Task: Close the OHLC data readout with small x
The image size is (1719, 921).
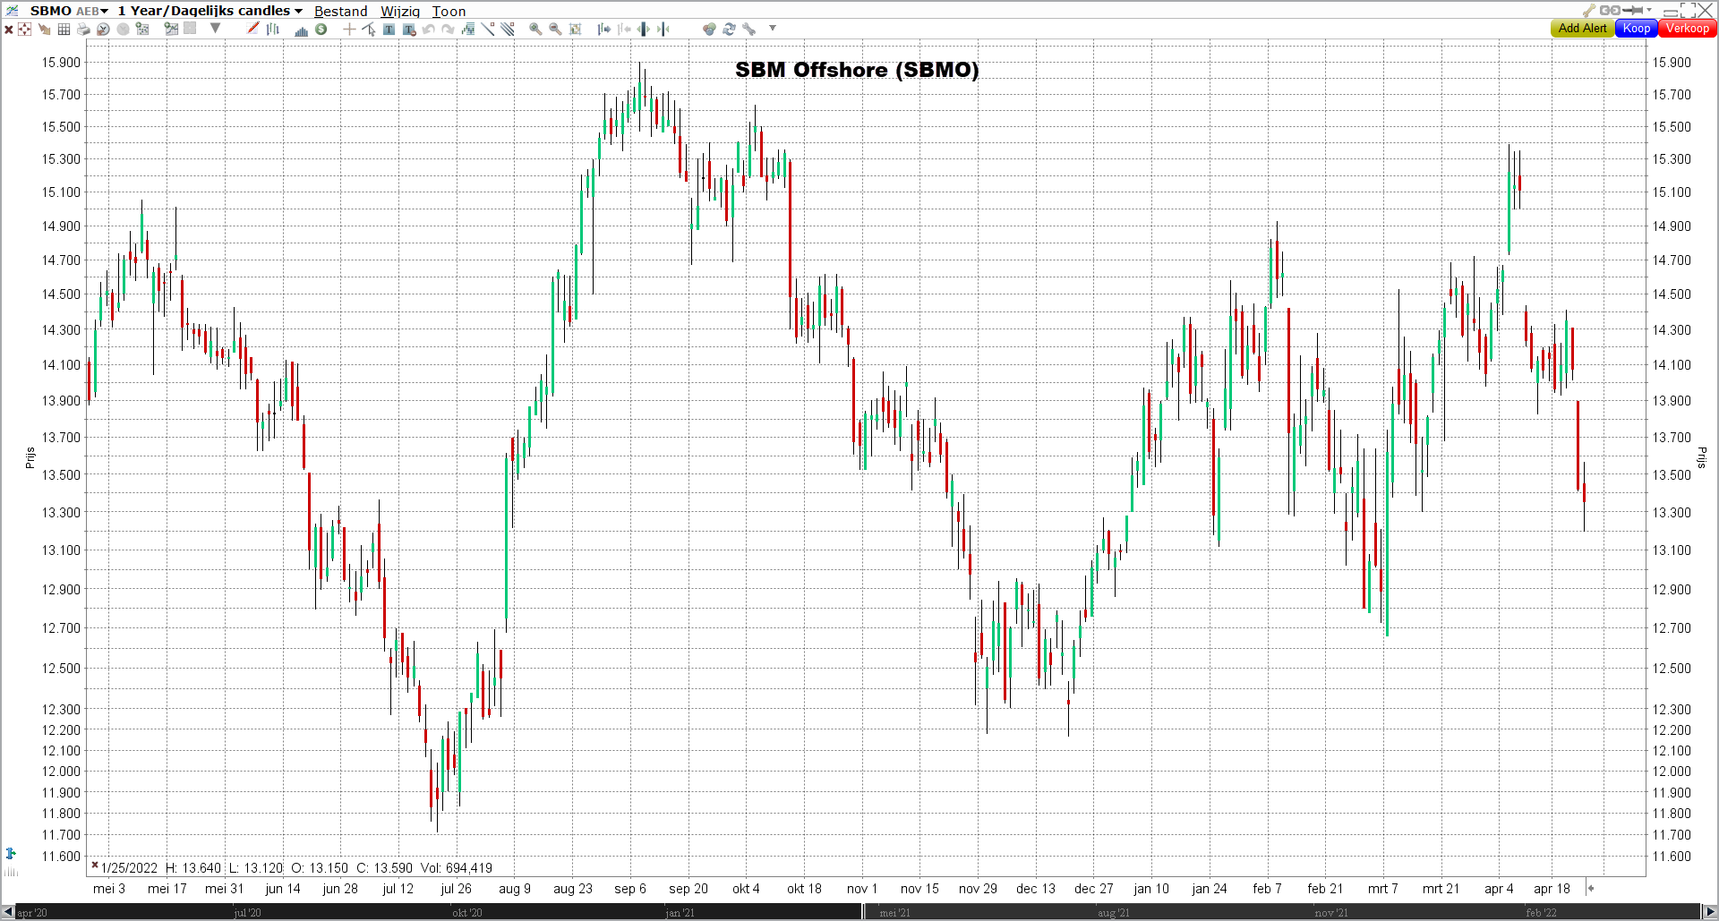Action: (94, 866)
